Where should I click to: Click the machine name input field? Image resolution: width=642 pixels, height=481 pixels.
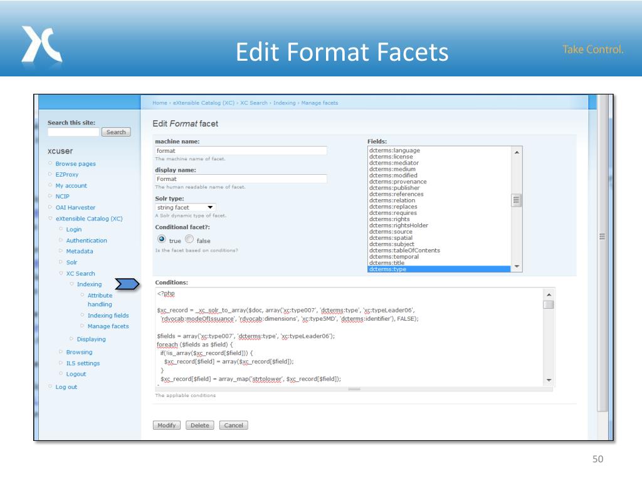tap(241, 150)
